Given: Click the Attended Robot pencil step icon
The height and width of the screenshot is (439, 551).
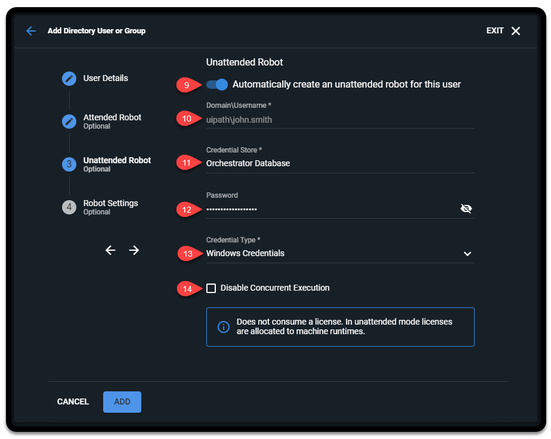Looking at the screenshot, I should pos(68,122).
